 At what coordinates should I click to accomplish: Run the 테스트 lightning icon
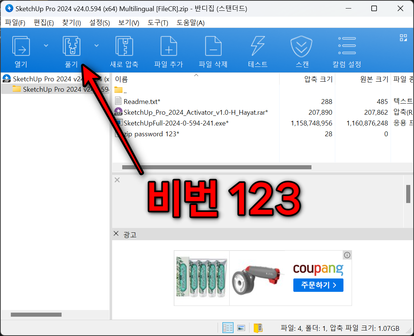[x=258, y=46]
